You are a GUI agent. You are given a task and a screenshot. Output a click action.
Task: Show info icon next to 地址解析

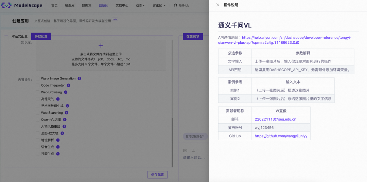tap(58, 140)
